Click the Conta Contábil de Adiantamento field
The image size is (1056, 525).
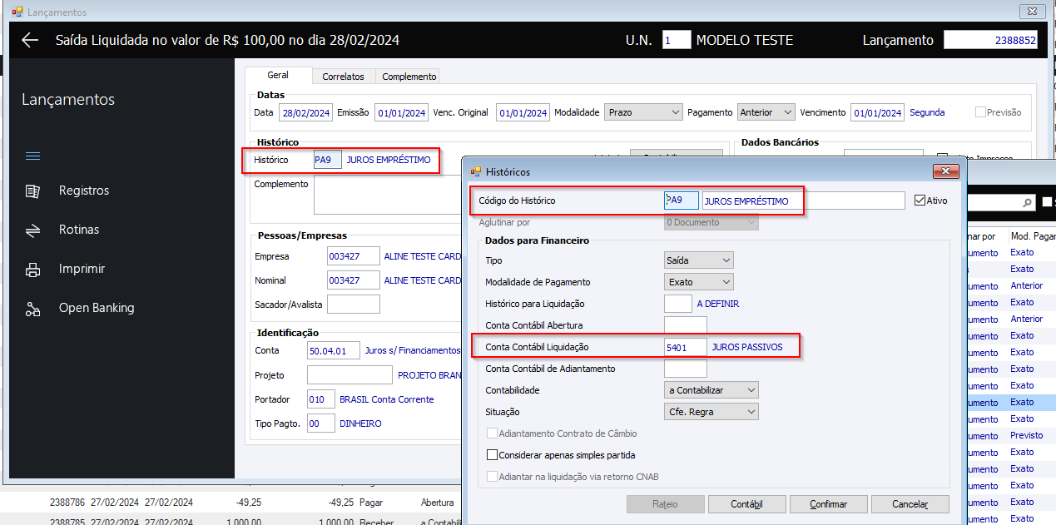click(686, 369)
